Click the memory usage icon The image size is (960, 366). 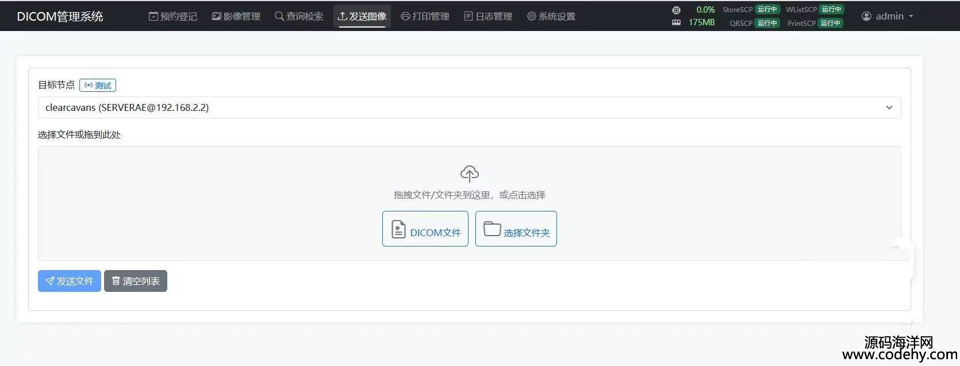tap(676, 22)
